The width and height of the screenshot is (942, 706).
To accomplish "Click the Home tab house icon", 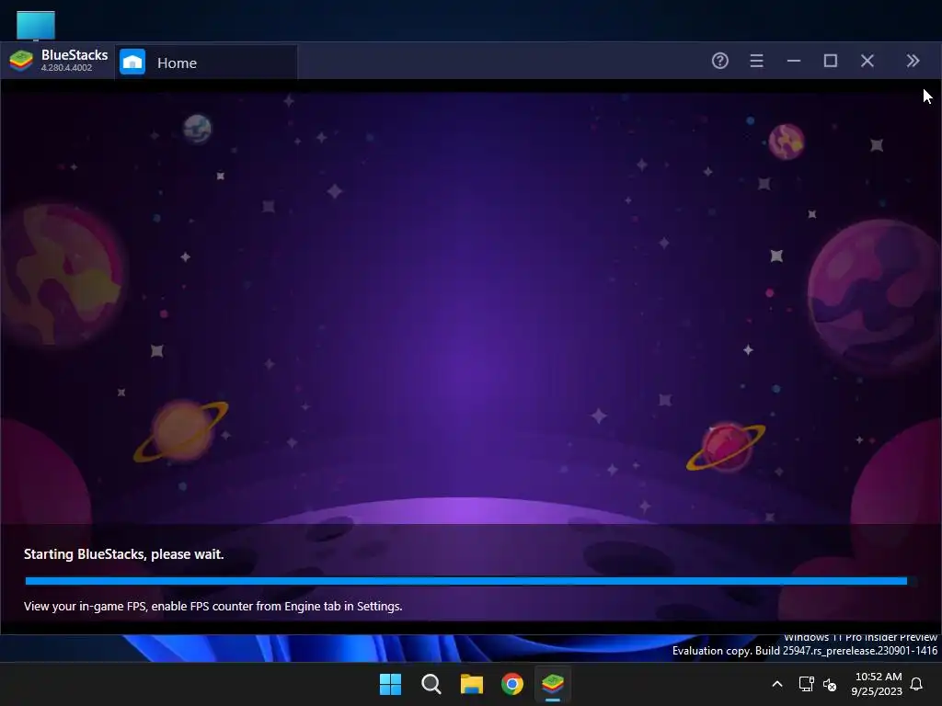I will [132, 62].
